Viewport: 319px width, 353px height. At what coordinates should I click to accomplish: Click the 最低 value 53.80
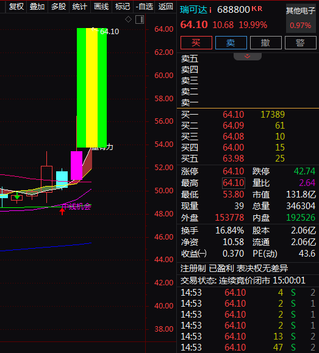point(234,194)
